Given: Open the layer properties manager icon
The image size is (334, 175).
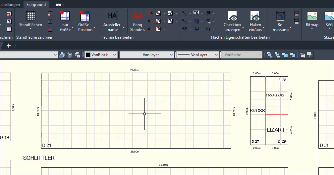Looking at the screenshot, I should (62, 55).
